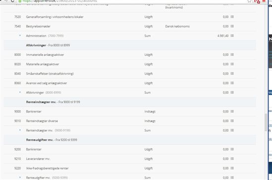
Task: Open list icon for account 7520 Generalforsamling
Action: pos(232,17)
